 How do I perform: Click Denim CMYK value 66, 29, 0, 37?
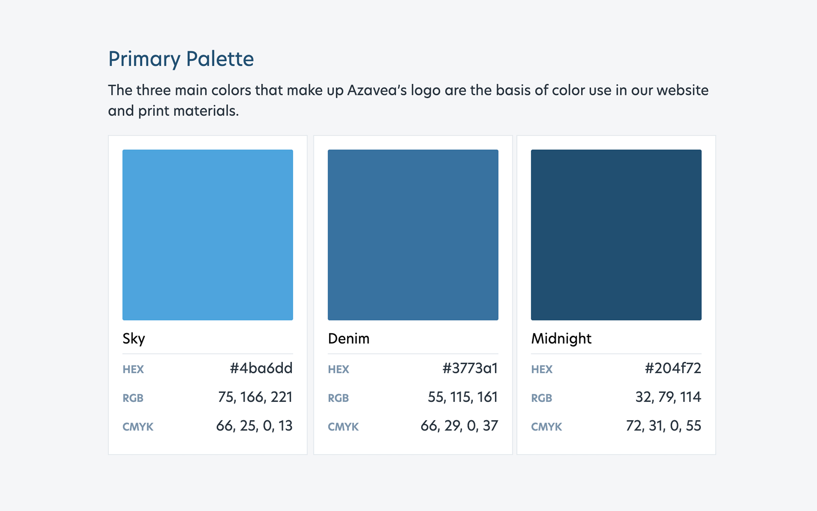[x=459, y=426]
